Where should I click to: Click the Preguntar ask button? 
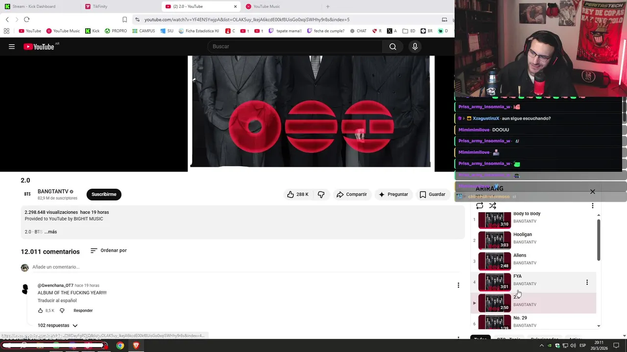pyautogui.click(x=393, y=194)
